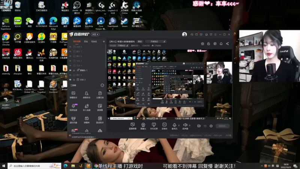Image resolution: width=300 pixels, height=169 pixels.
Task: Add a camera source (摄像头)
Action: (x=143, y=126)
